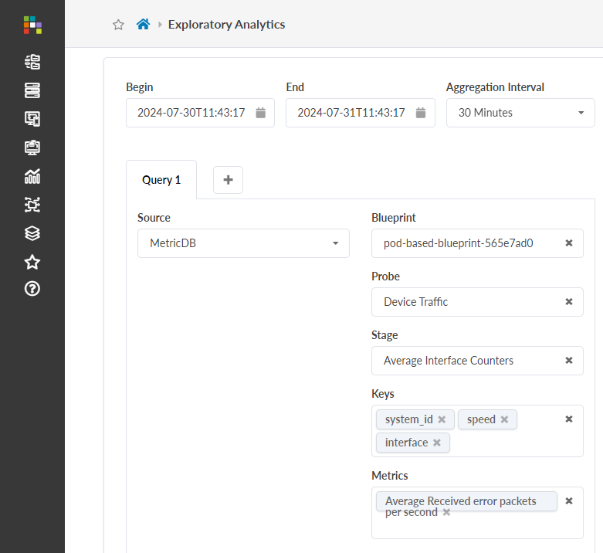Remove the speed key tag
This screenshot has height=553, width=603.
504,419
